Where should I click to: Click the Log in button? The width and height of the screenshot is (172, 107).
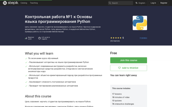(x=153, y=3)
